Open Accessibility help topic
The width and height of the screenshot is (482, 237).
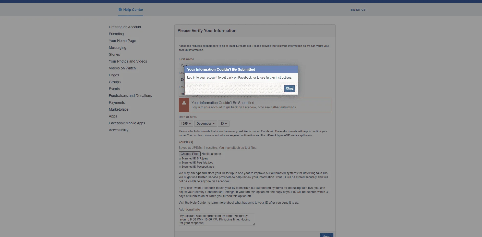click(x=118, y=130)
